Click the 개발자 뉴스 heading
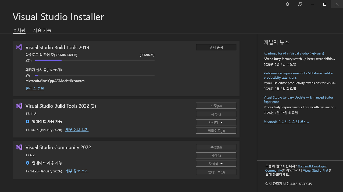Viewport: 343px width, 192px height. (x=276, y=42)
